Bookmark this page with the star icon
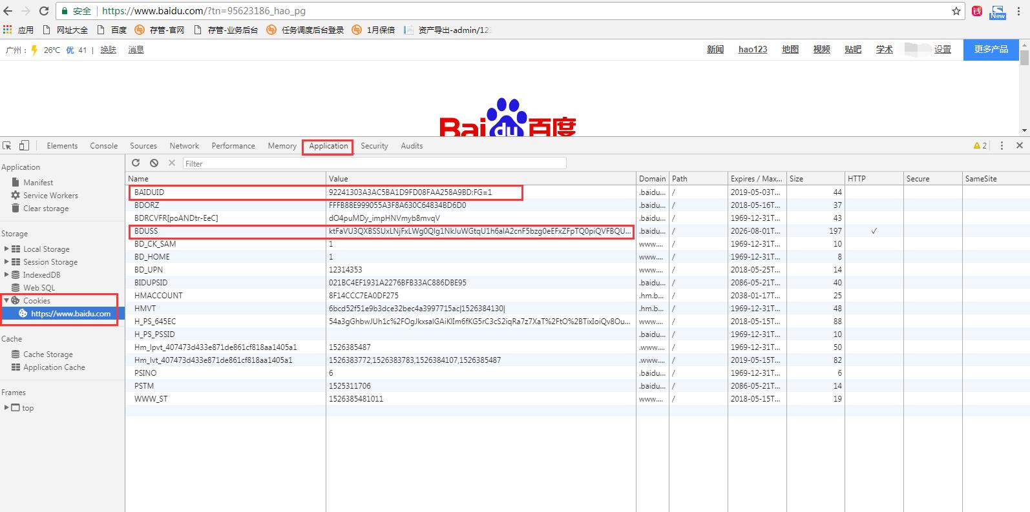The width and height of the screenshot is (1030, 512). point(956,11)
